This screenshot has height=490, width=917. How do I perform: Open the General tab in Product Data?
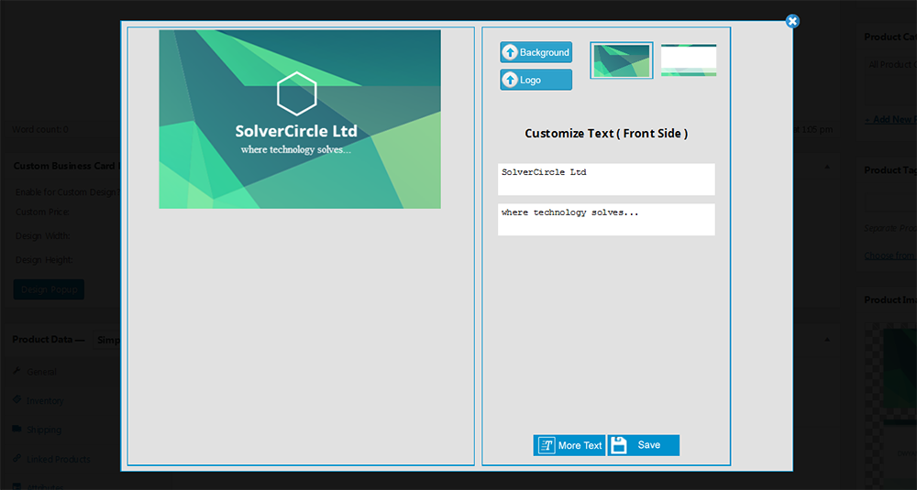point(41,372)
